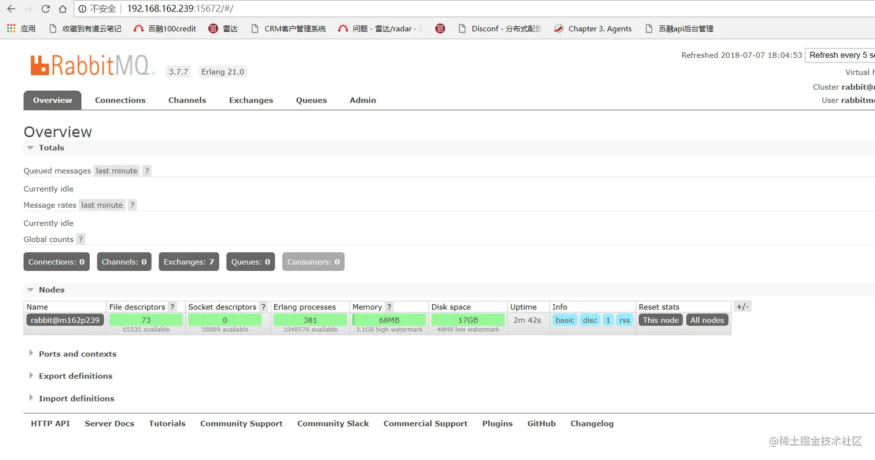Click the rss info tag

624,320
